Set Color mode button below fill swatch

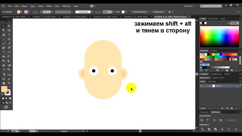pos(3,98)
